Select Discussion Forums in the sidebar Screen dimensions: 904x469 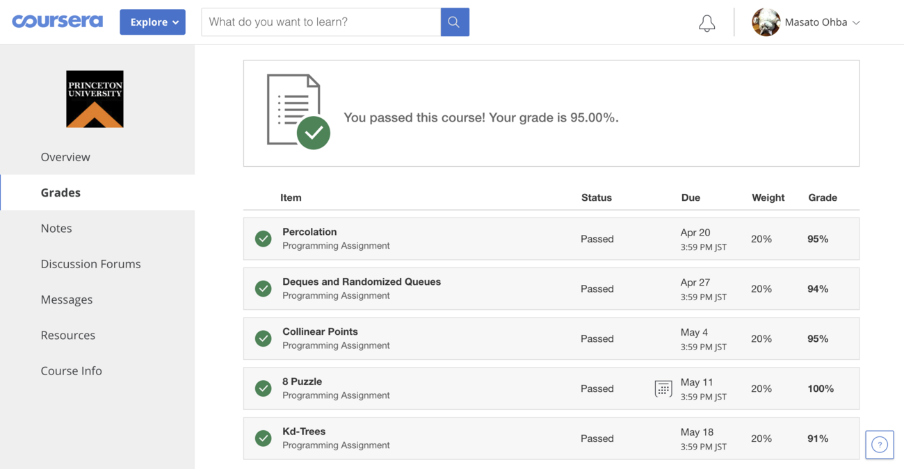coord(90,264)
